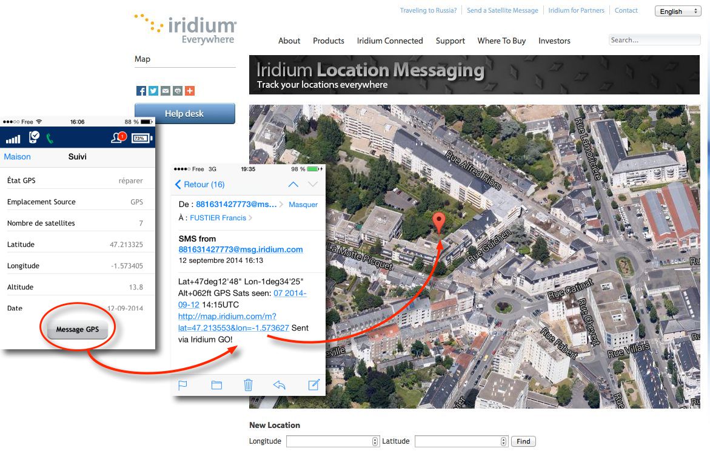Image resolution: width=710 pixels, height=454 pixels.
Task: Click the Iridium for Partners link
Action: tap(577, 10)
